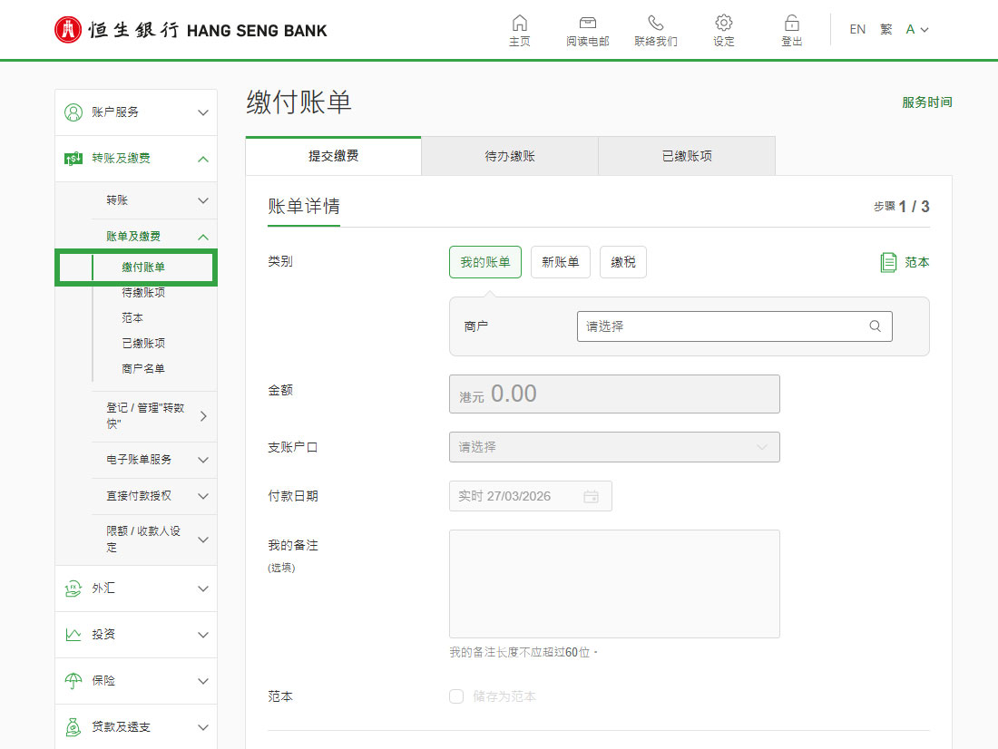This screenshot has width=998, height=749.
Task: Expand the 外汇 sidebar section
Action: click(136, 588)
